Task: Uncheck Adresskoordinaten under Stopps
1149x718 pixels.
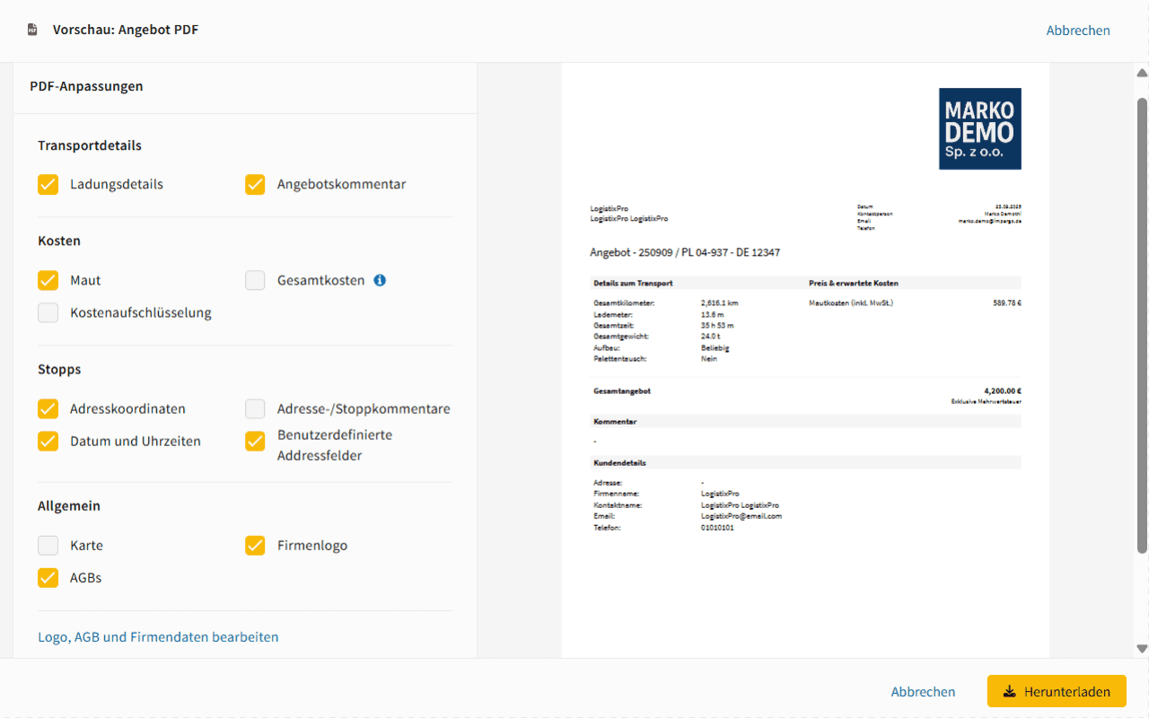Action: (x=48, y=408)
